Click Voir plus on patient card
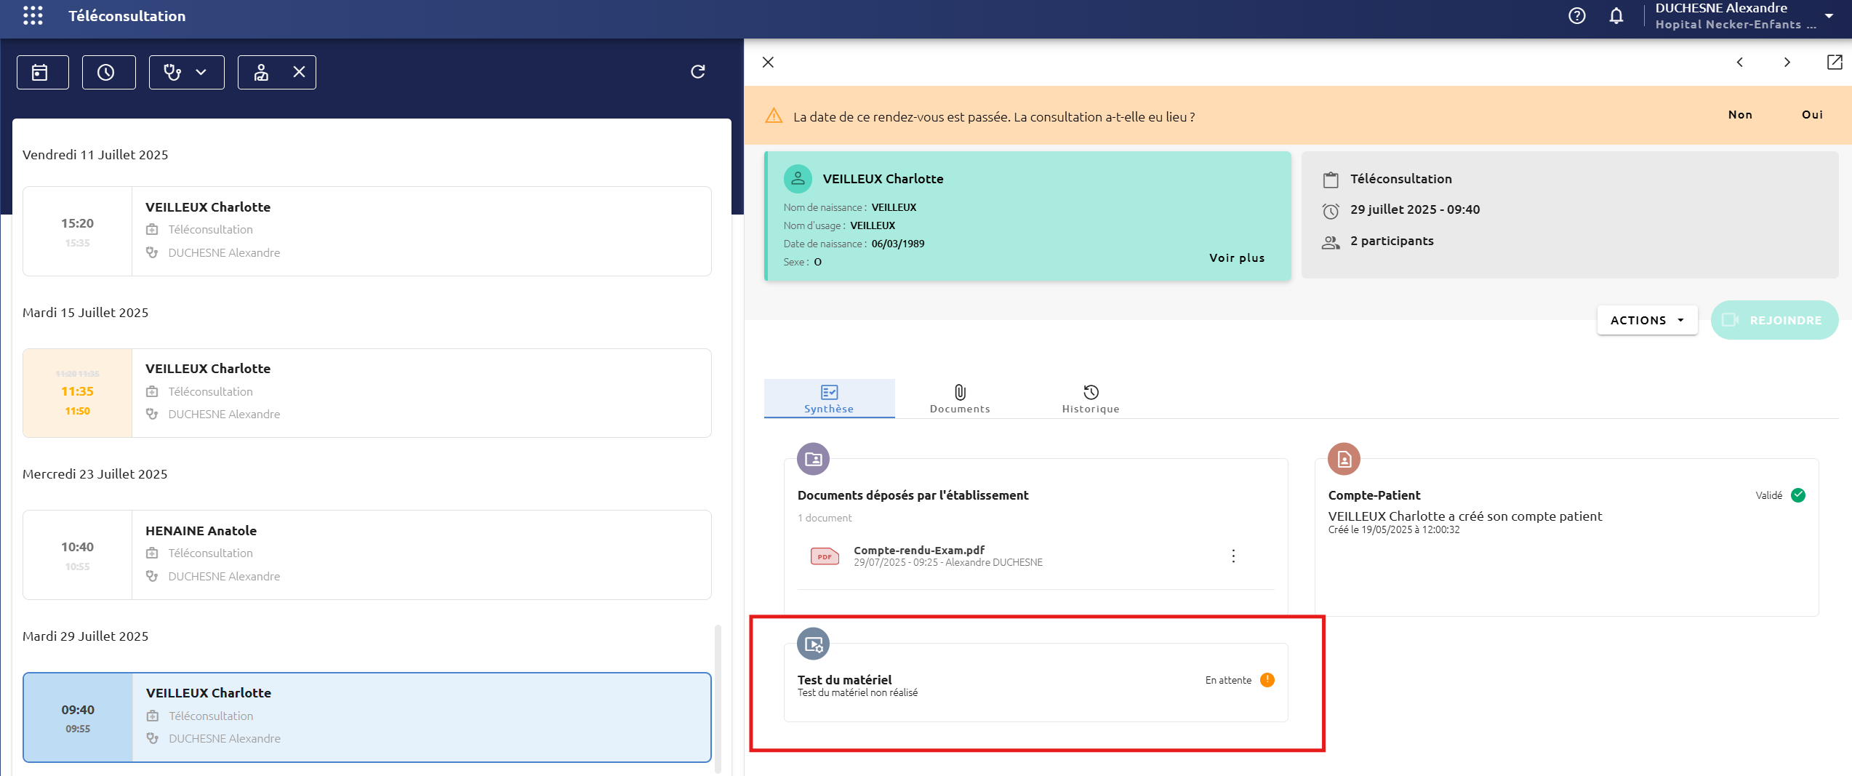This screenshot has height=776, width=1852. 1236,258
